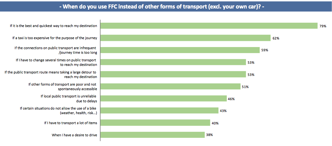Viewport: 332px width, 146px height.
Task: Click the 38% data label
Action: pos(209,135)
